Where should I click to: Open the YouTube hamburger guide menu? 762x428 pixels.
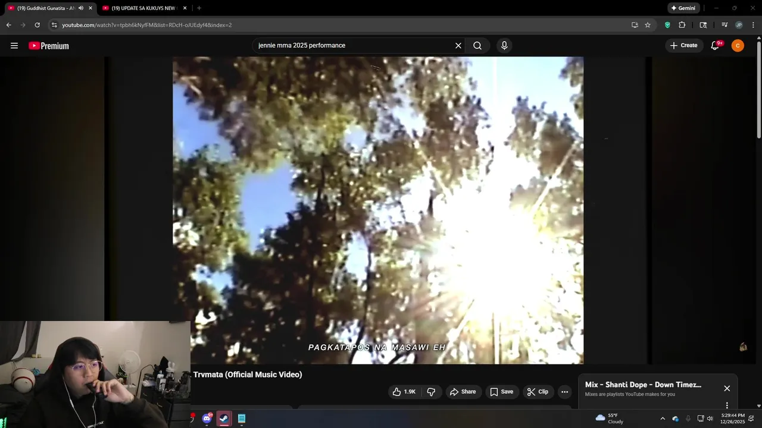(x=14, y=46)
